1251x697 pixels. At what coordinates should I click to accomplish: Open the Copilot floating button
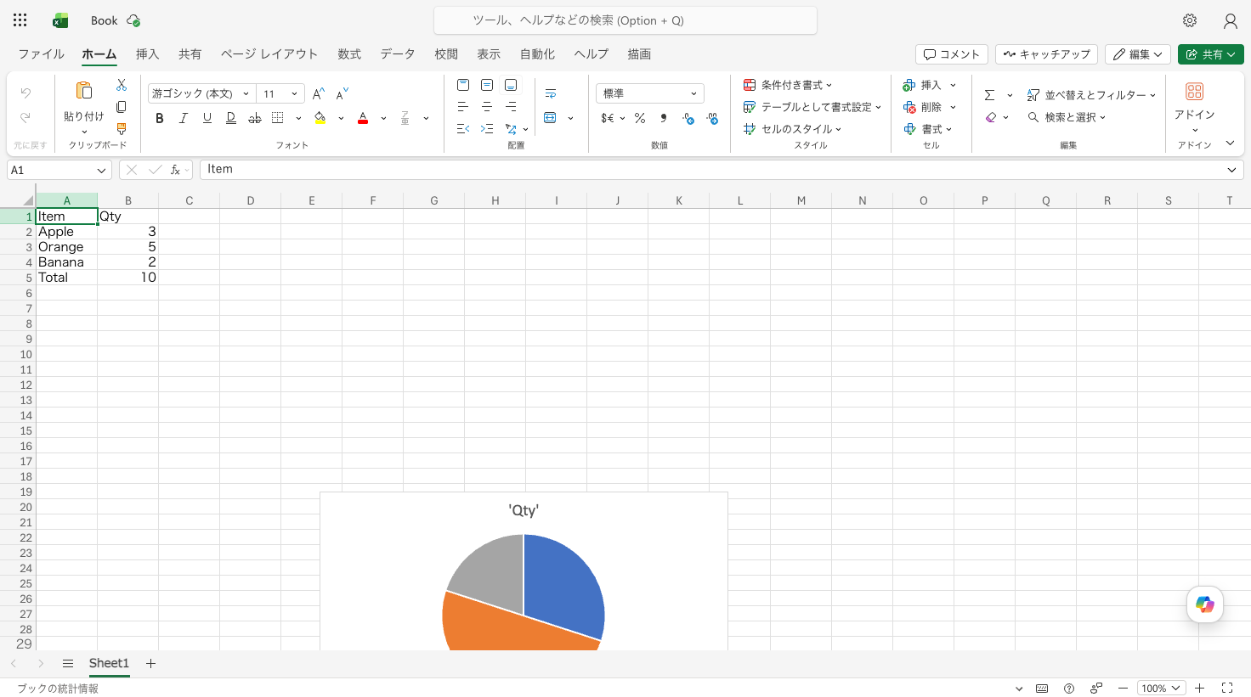(x=1205, y=604)
